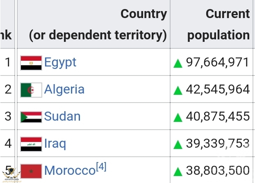255x183 pixels.
Task: Click green triangle next to Sudan population
Action: pyautogui.click(x=178, y=117)
